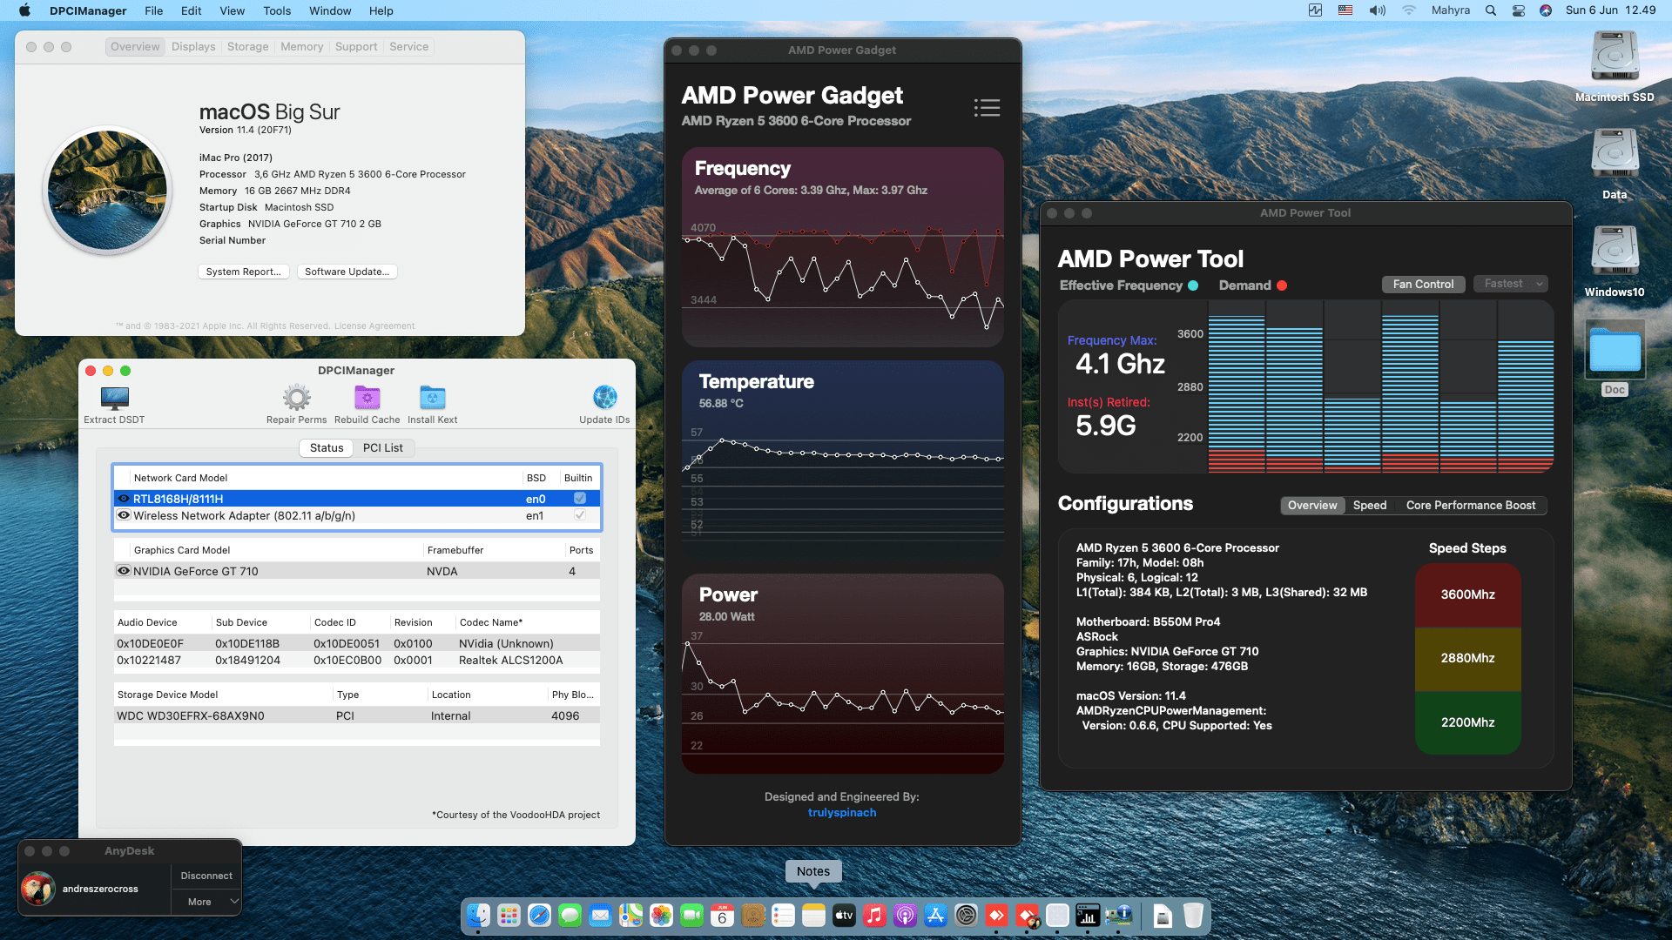Click the Software Update... button
This screenshot has width=1672, height=940.
click(347, 272)
